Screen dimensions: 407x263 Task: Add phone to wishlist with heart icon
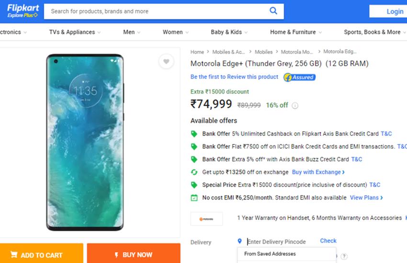click(166, 62)
